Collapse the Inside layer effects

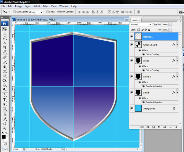[x=177, y=61]
